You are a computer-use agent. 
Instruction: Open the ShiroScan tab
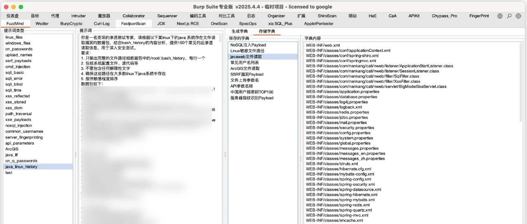click(x=327, y=16)
